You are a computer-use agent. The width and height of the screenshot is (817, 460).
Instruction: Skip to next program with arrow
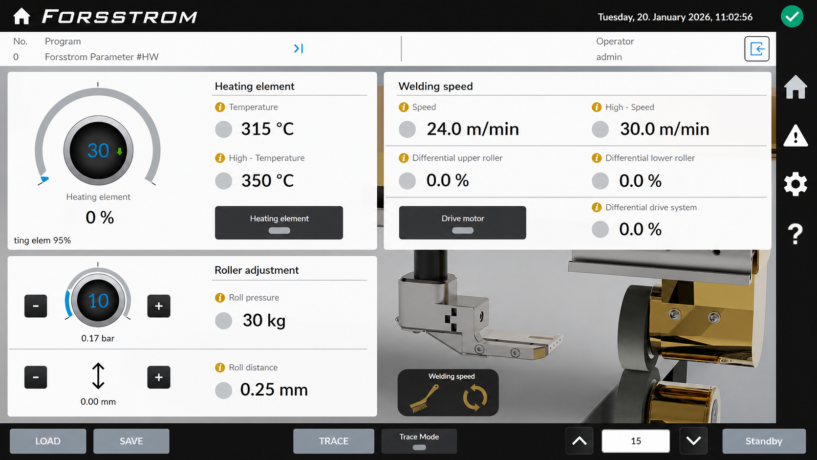[299, 49]
